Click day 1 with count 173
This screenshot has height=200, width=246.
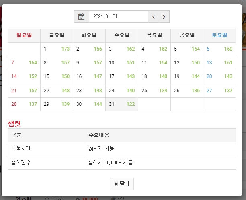[57, 49]
